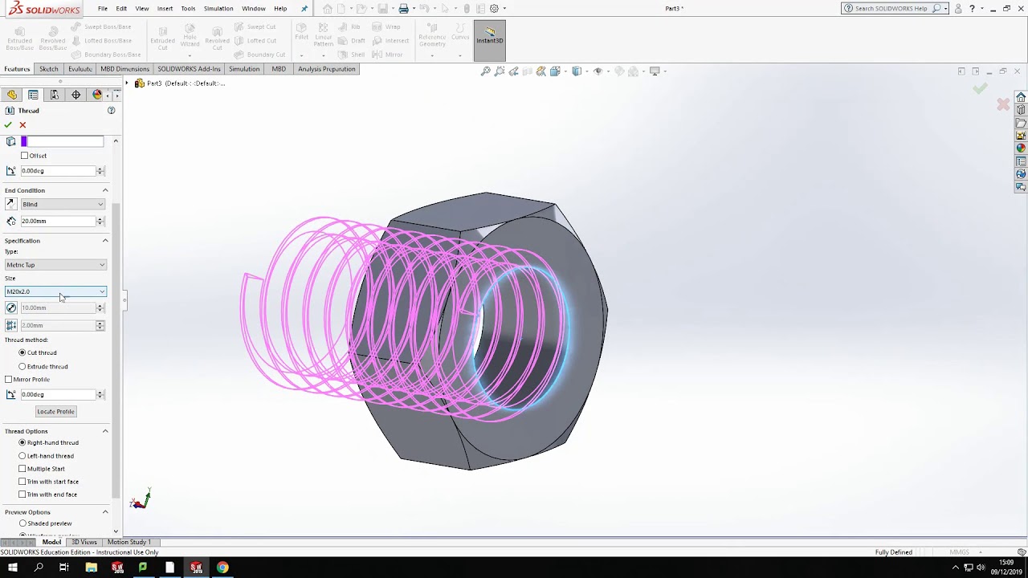Click Zoom to Fit icon in view toolbar
The image size is (1028, 578).
tap(486, 71)
